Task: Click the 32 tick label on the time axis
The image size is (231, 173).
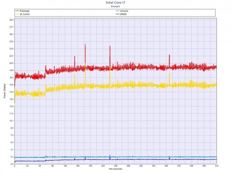Action: [27, 166]
